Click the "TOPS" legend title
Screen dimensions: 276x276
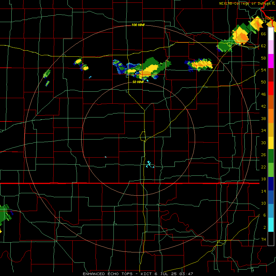270,18
